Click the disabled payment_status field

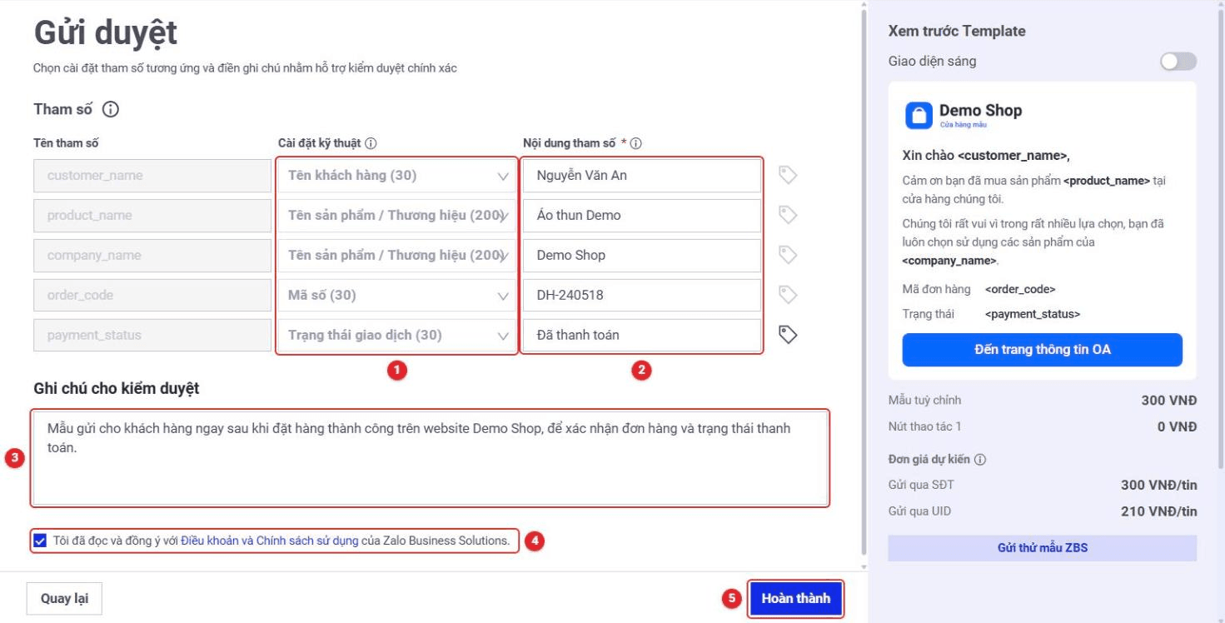pos(152,336)
